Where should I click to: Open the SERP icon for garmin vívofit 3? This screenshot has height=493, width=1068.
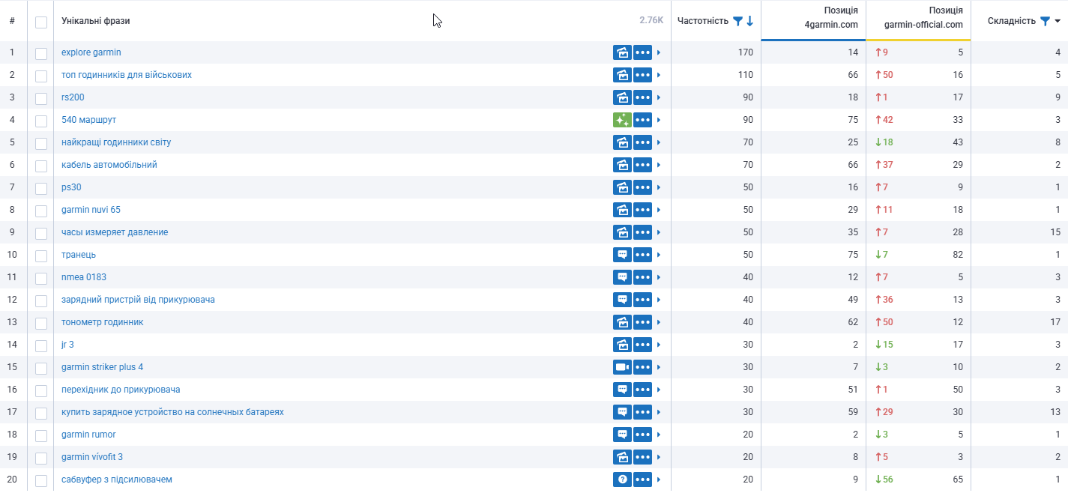(x=622, y=457)
